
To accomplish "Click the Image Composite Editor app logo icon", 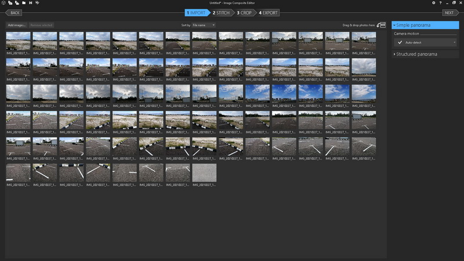I will 3,3.
